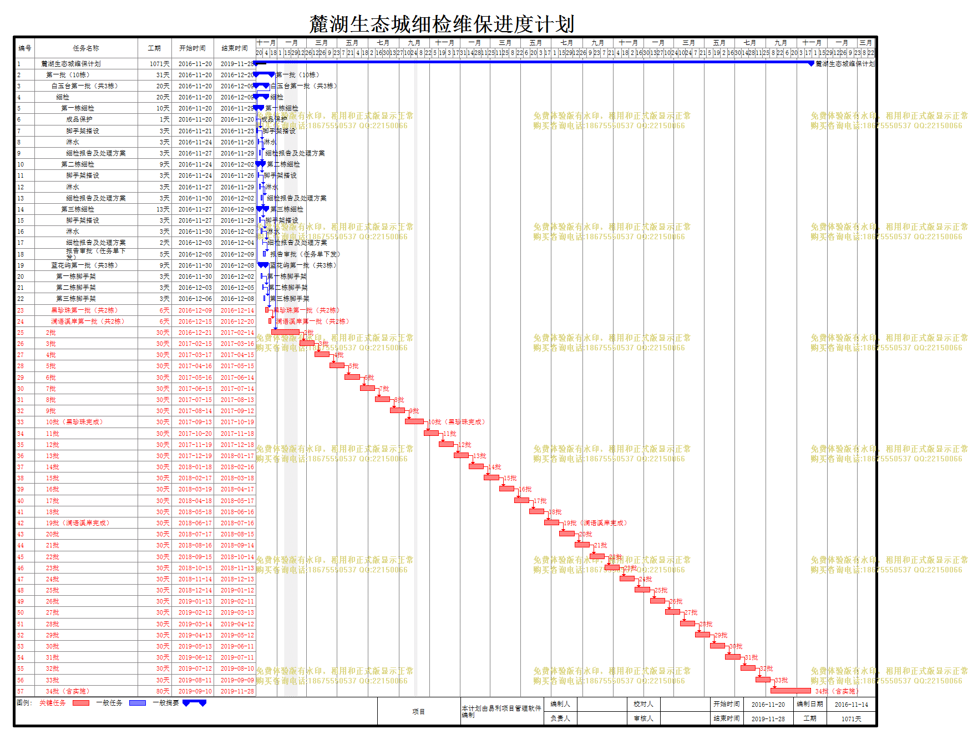Select the 编号 column header
The image size is (968, 739).
(25, 48)
